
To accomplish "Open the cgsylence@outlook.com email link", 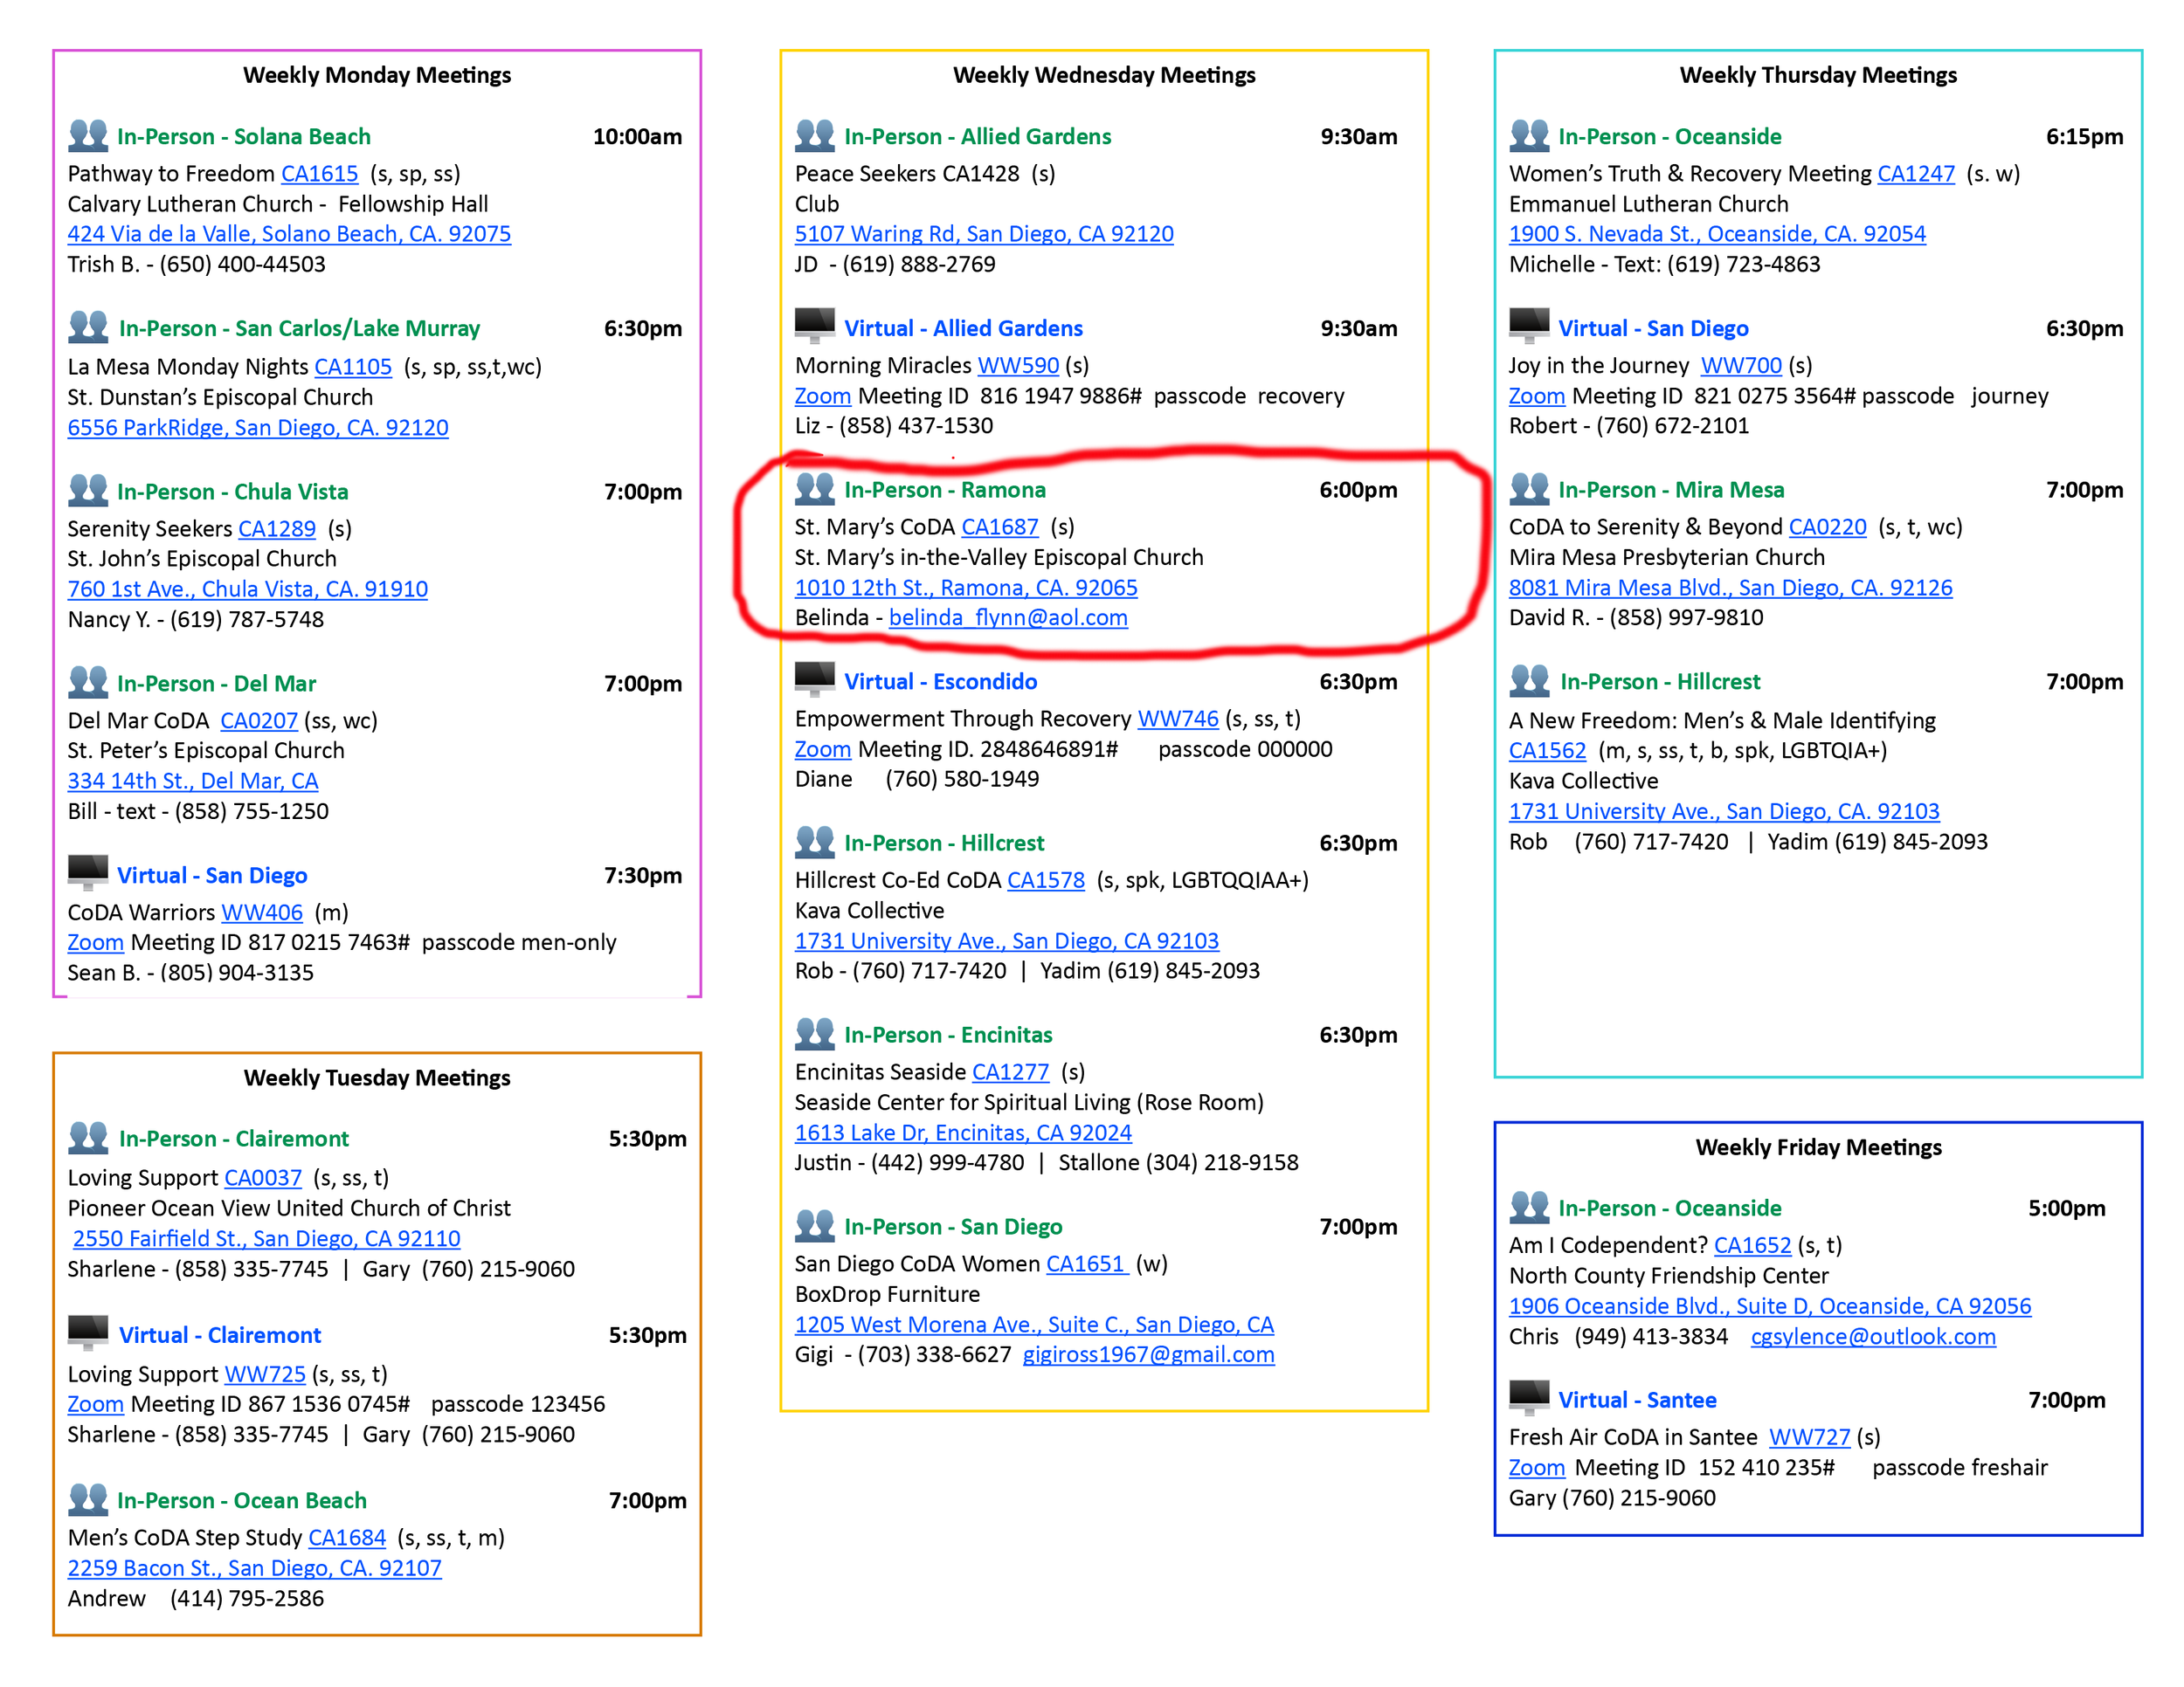I will click(1872, 1336).
